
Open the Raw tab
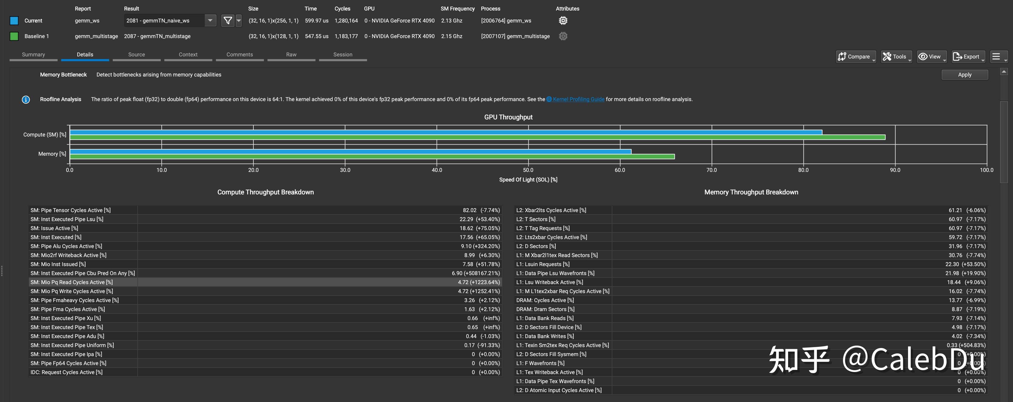coord(291,55)
